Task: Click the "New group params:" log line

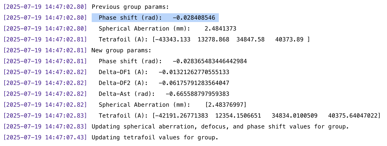Action: click(121, 50)
